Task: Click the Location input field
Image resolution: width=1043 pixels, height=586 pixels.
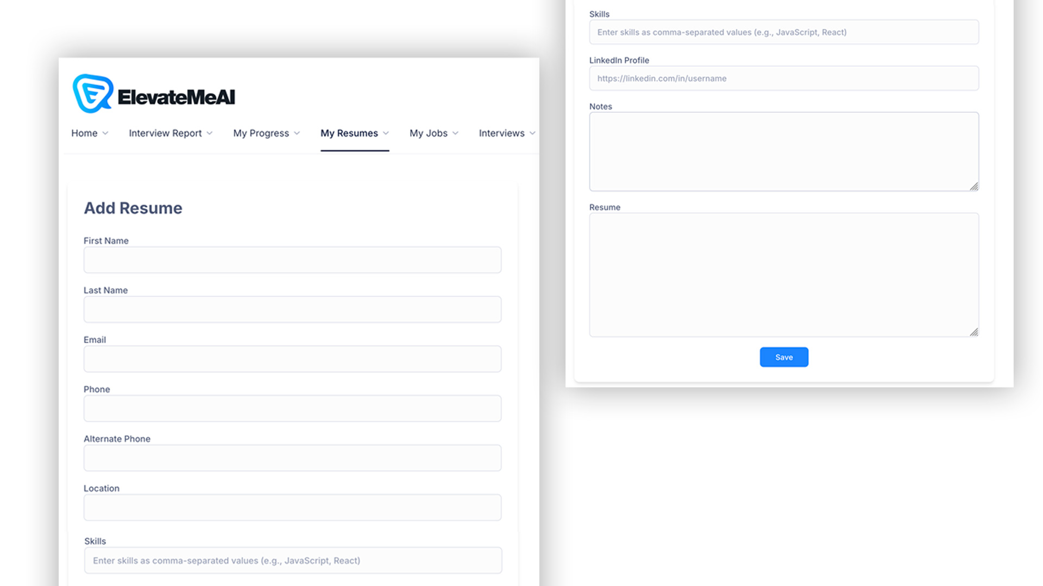Action: point(292,507)
